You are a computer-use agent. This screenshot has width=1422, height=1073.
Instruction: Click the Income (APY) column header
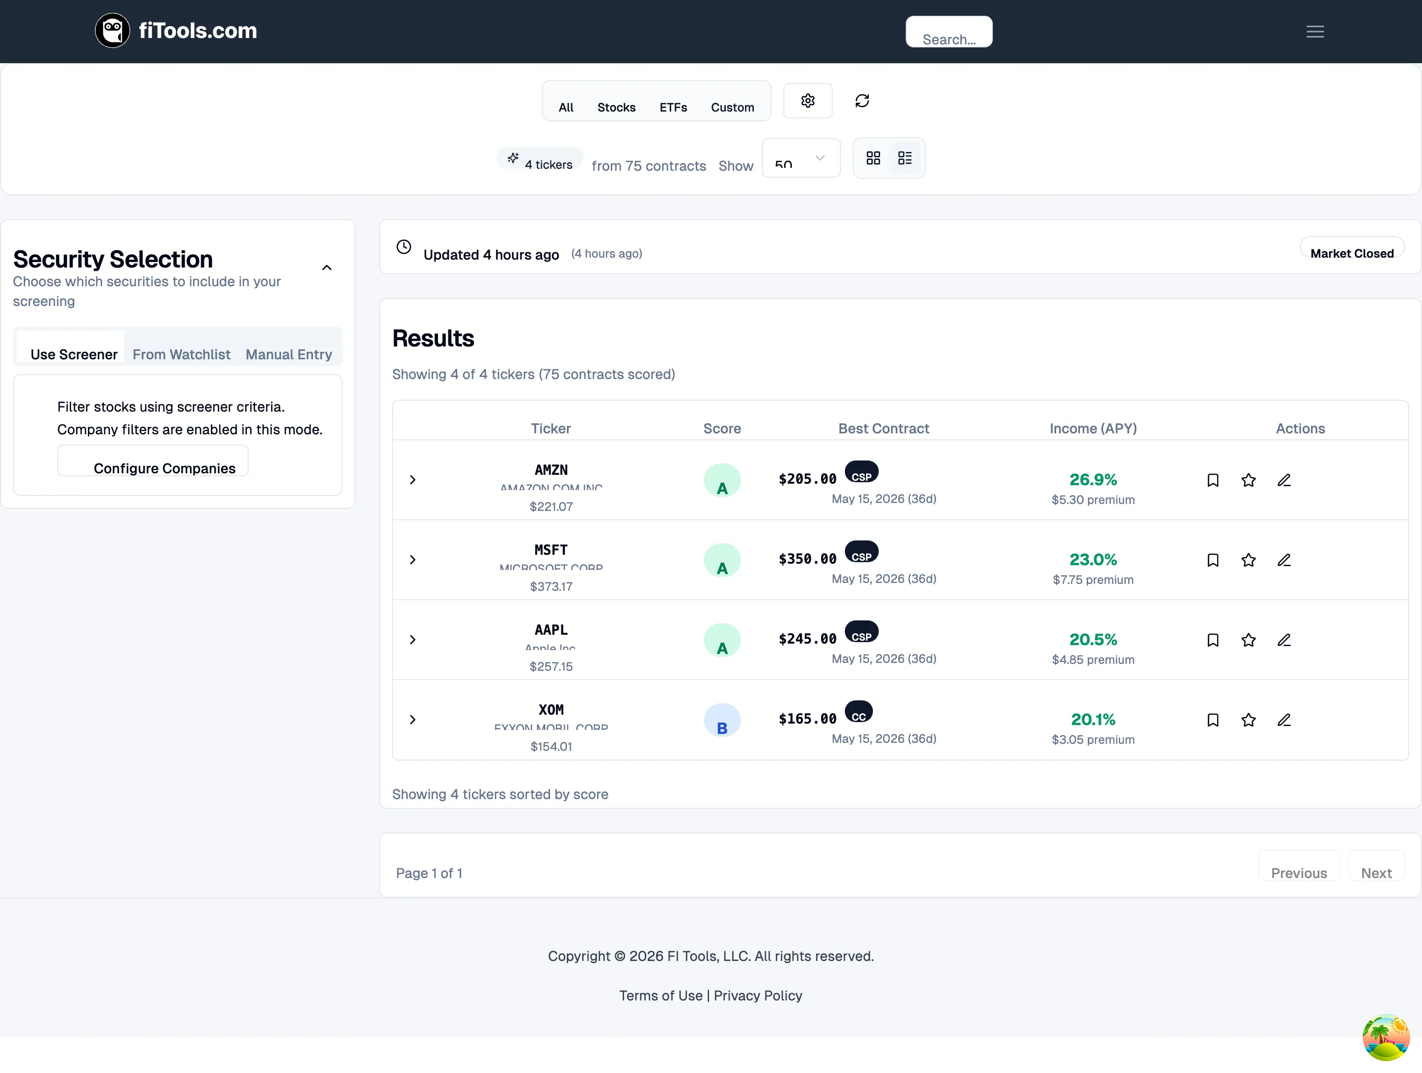[x=1093, y=428]
